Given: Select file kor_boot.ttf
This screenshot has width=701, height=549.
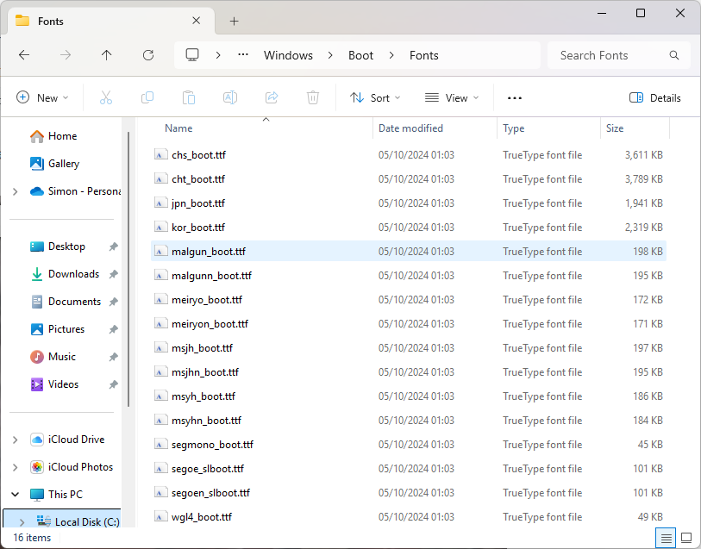Looking at the screenshot, I should click(408, 228).
